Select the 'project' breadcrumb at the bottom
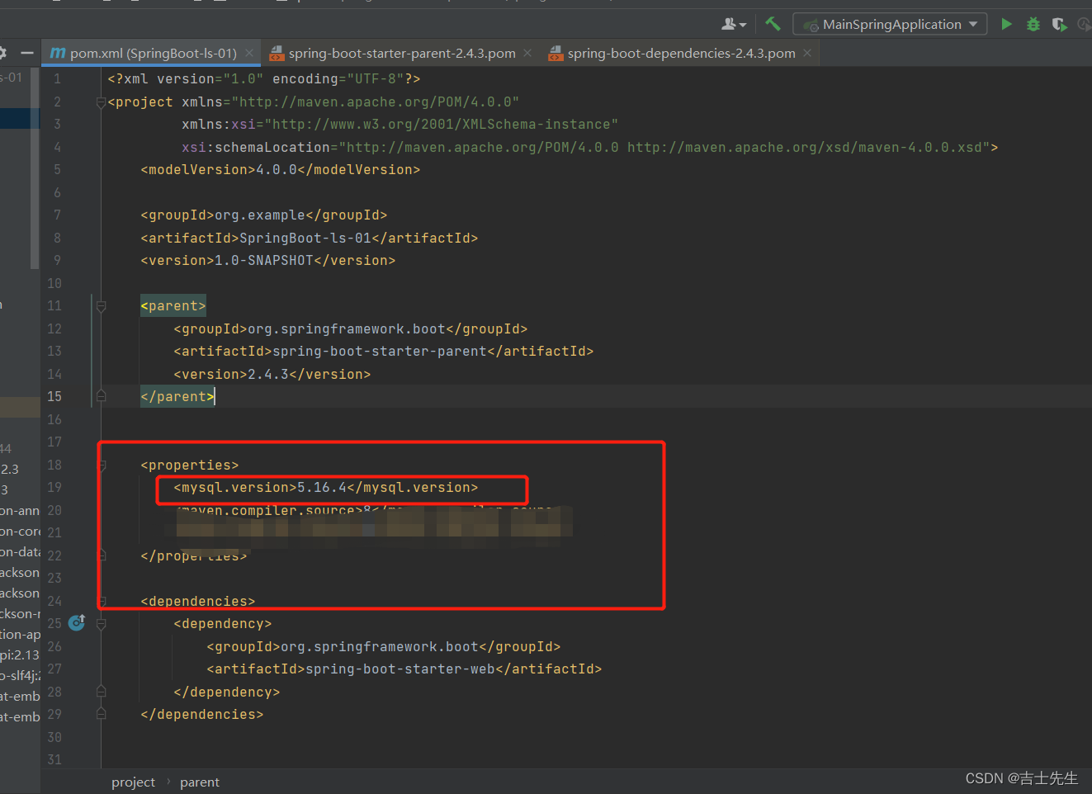The width and height of the screenshot is (1092, 794). pyautogui.click(x=133, y=782)
